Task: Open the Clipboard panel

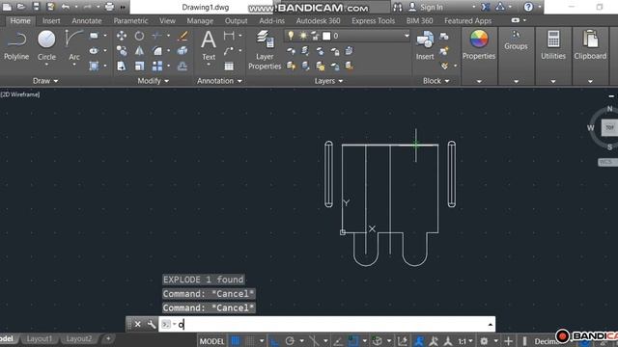Action: point(590,45)
